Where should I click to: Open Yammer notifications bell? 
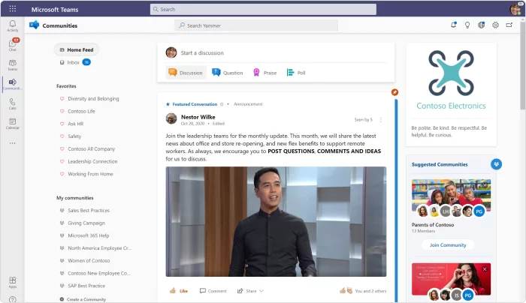tap(454, 25)
